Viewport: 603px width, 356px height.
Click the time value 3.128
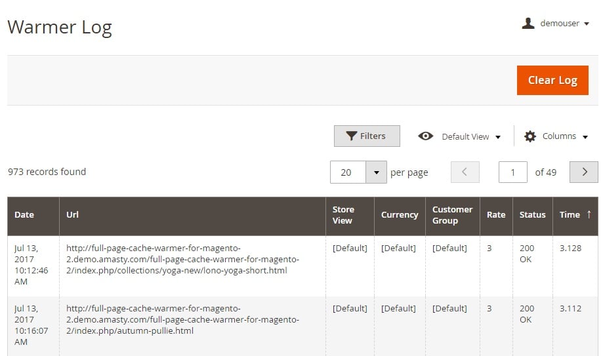click(570, 248)
